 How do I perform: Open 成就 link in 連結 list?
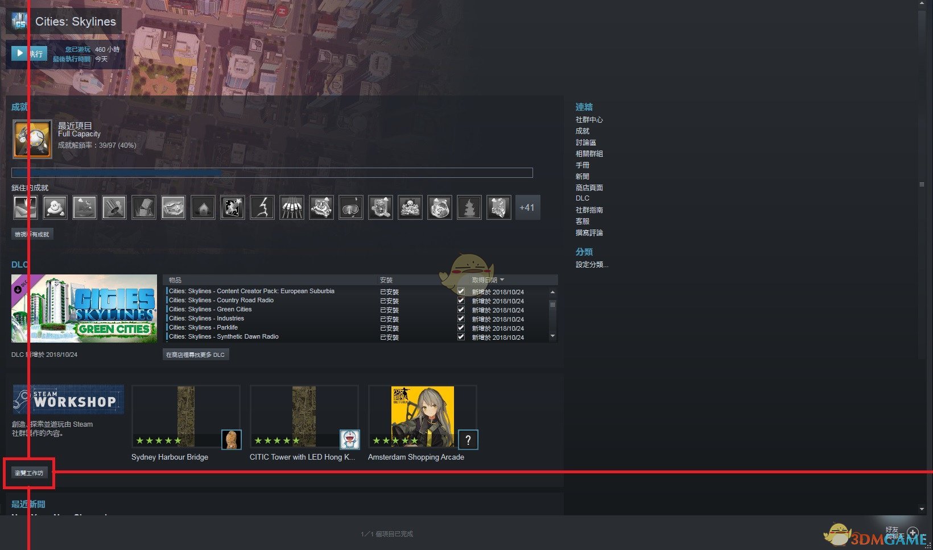tap(582, 131)
